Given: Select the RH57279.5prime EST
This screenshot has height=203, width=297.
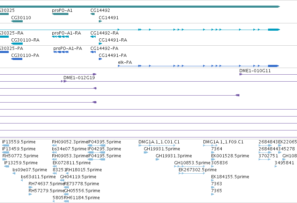Looking at the screenshot, I should (30, 194).
